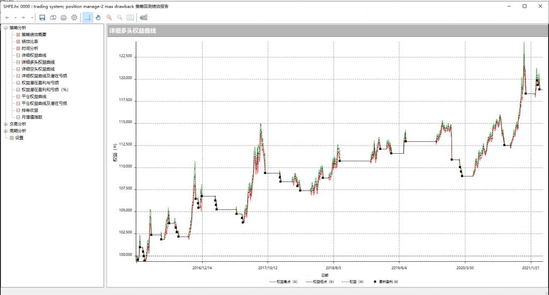549x295 pixels.
Task: Click the 2019/6/4 date axis label
Action: pyautogui.click(x=399, y=268)
